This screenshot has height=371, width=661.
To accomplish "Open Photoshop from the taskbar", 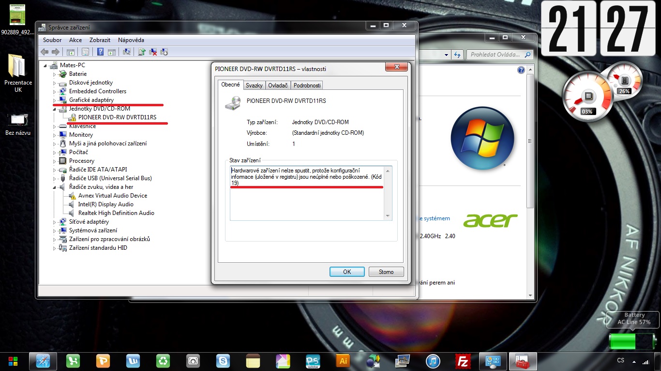I will point(313,361).
